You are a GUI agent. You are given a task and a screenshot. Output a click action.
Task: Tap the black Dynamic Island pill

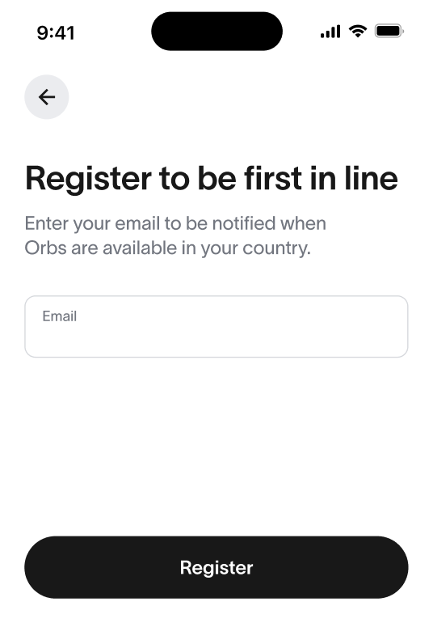pyautogui.click(x=216, y=31)
